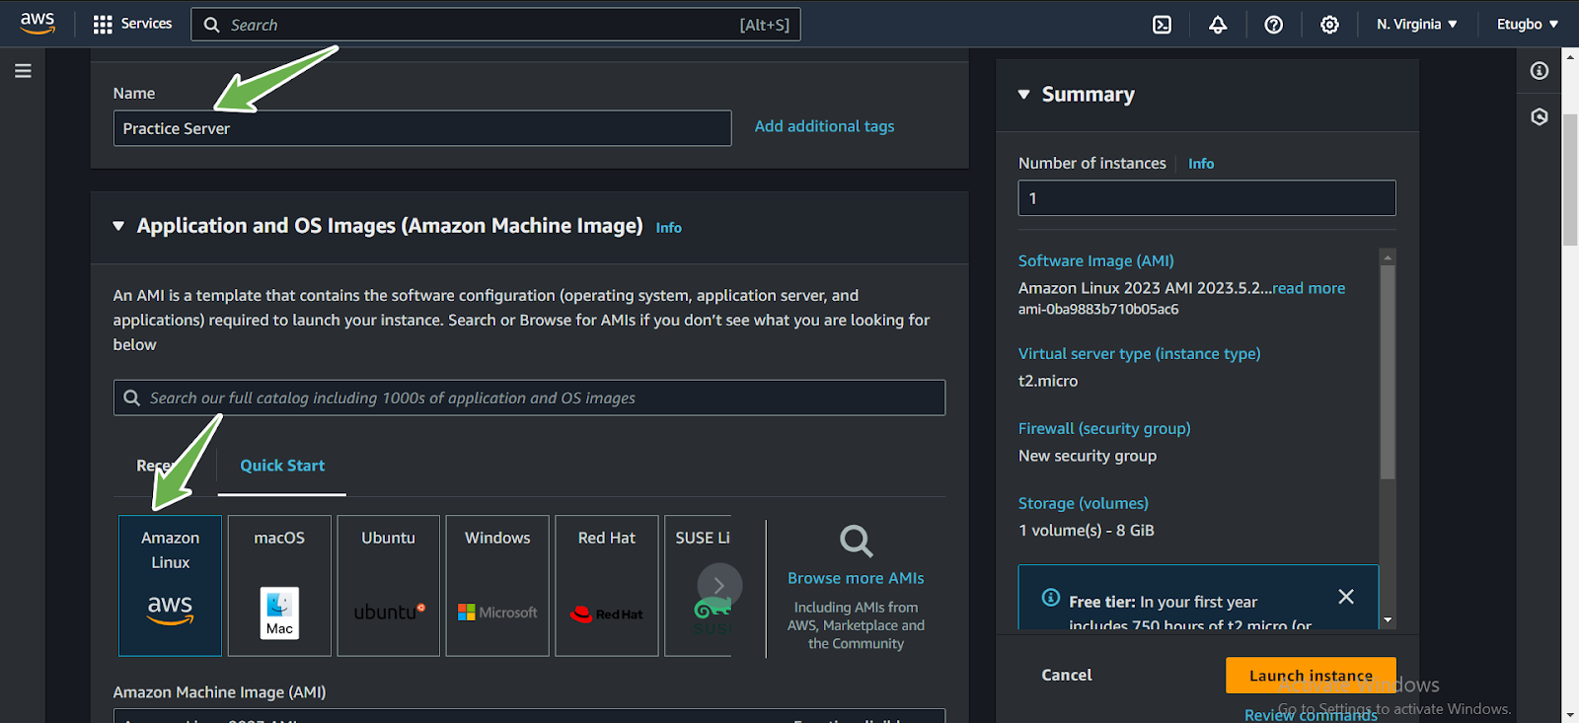
Task: Open Firewall (security group) link
Action: coord(1104,428)
